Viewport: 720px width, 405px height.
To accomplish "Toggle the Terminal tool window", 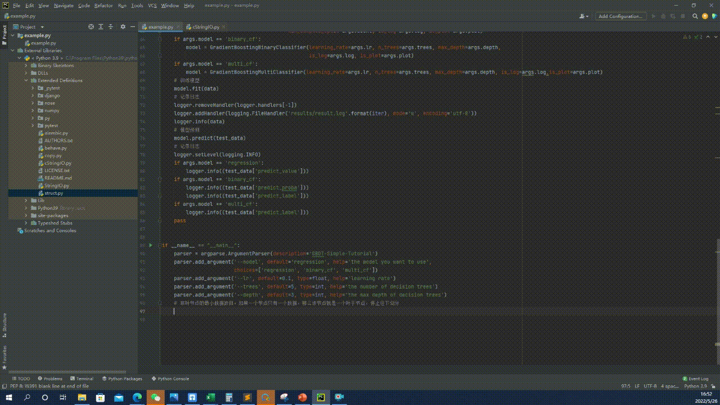I will click(82, 379).
